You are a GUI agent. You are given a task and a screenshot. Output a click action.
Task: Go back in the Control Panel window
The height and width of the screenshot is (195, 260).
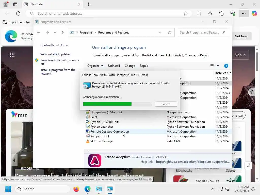tap(38, 32)
